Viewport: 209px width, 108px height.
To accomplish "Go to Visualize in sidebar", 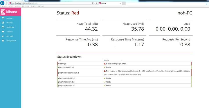I will [x=10, y=23].
